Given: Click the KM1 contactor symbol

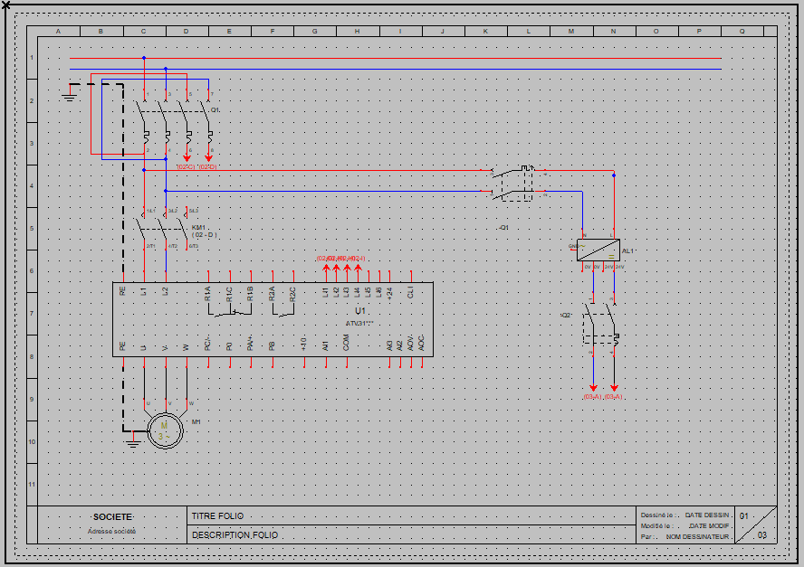Looking at the screenshot, I should 167,228.
